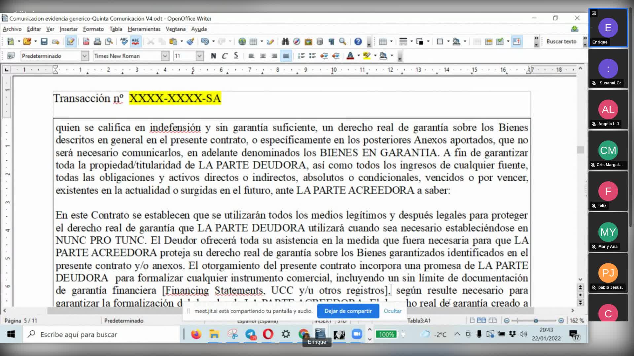This screenshot has height=356, width=634.
Task: Toggle the text alignment justify icon
Action: [286, 56]
